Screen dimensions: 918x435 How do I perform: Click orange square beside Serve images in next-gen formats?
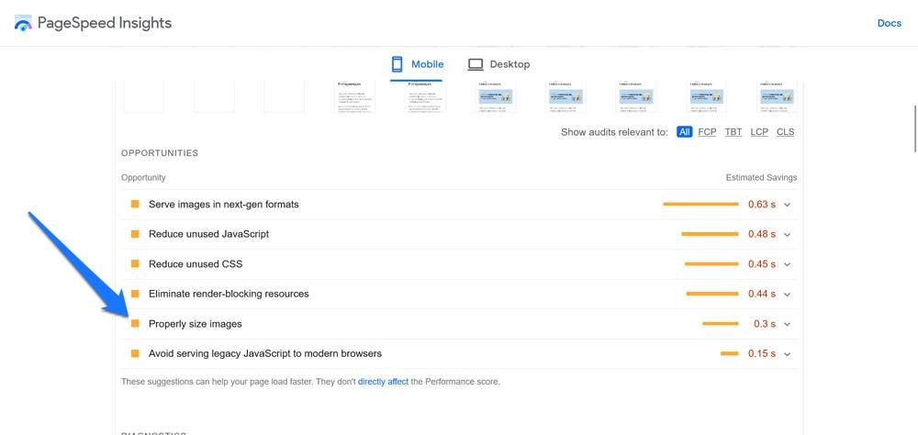click(135, 205)
